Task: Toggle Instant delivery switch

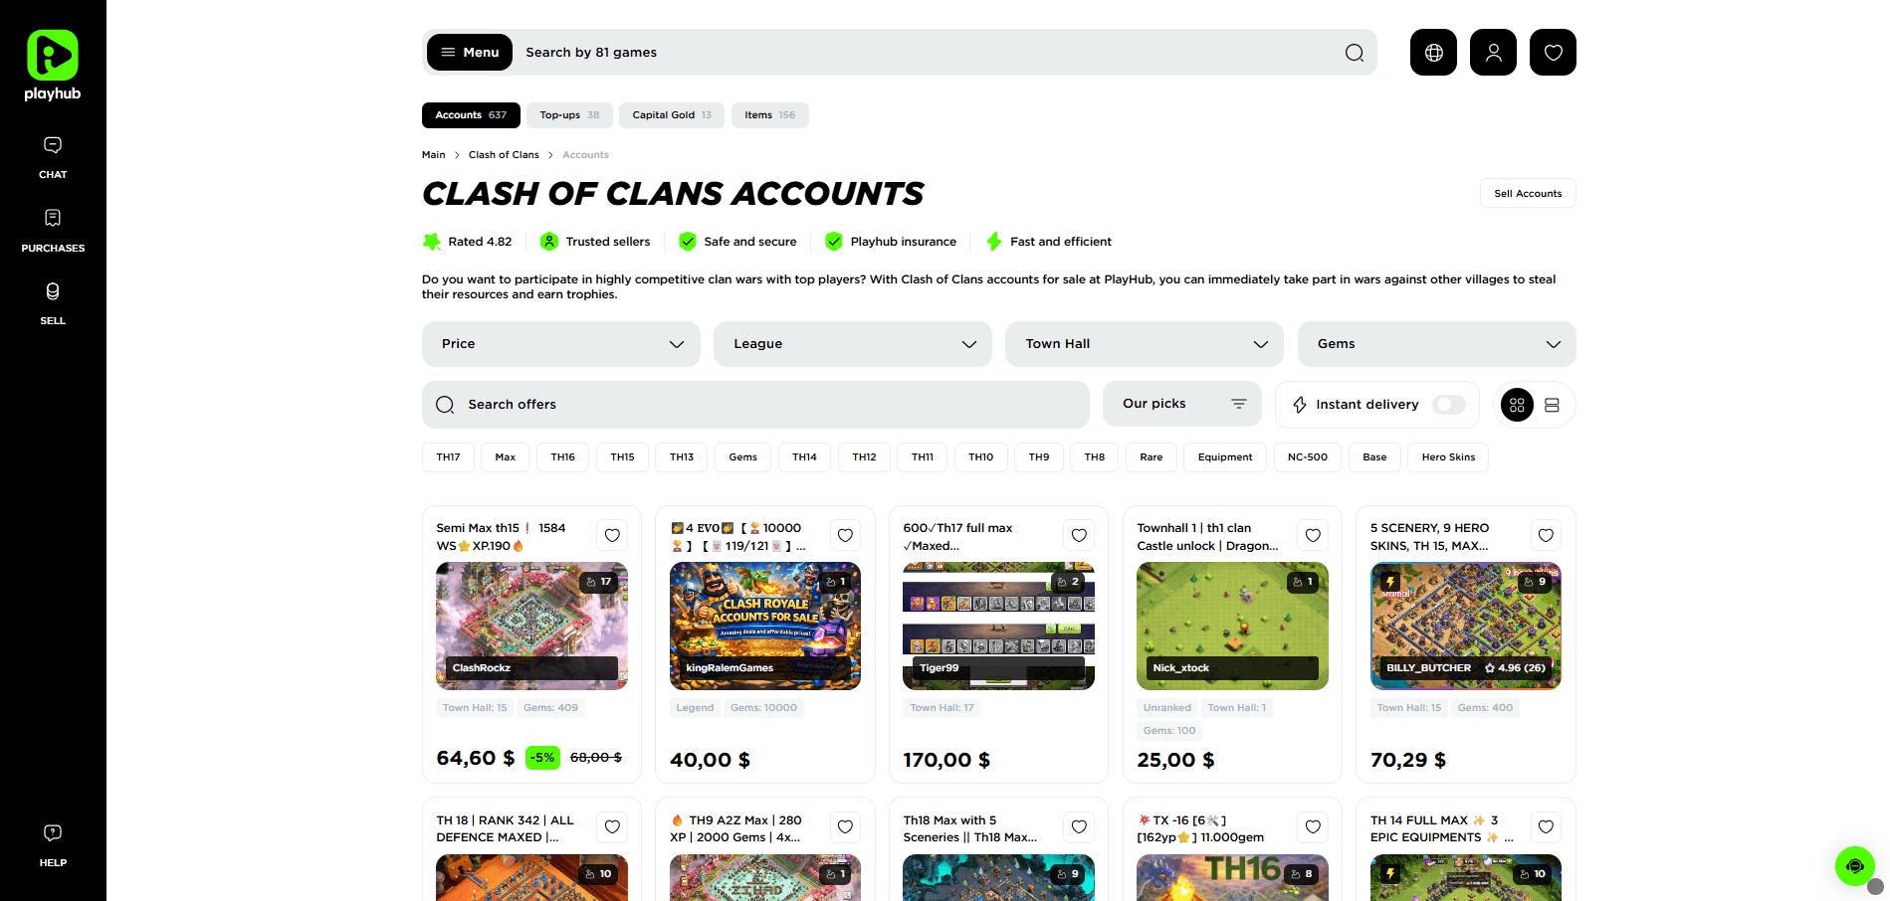Action: click(1449, 405)
